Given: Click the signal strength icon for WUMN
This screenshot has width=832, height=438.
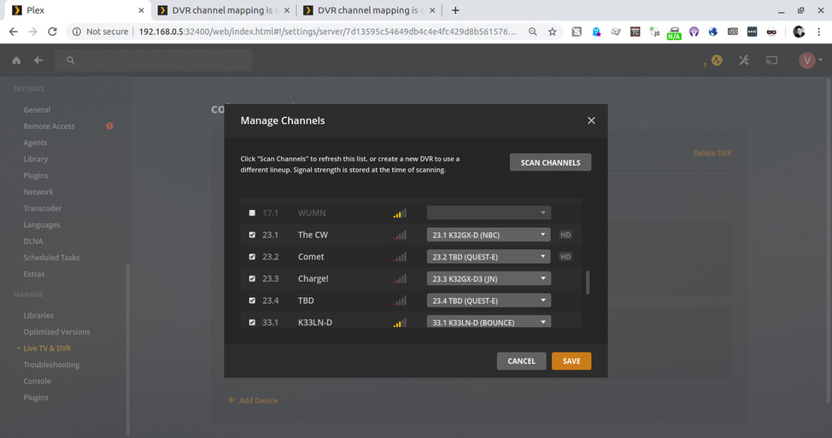Looking at the screenshot, I should pos(400,213).
